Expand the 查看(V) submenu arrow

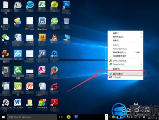click(141, 33)
